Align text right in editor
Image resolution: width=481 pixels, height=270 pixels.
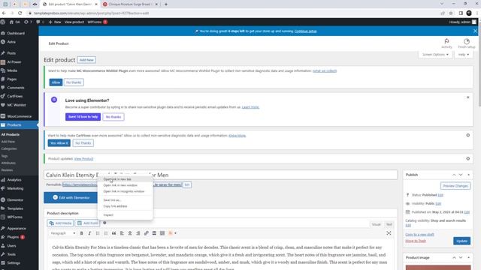(138, 233)
